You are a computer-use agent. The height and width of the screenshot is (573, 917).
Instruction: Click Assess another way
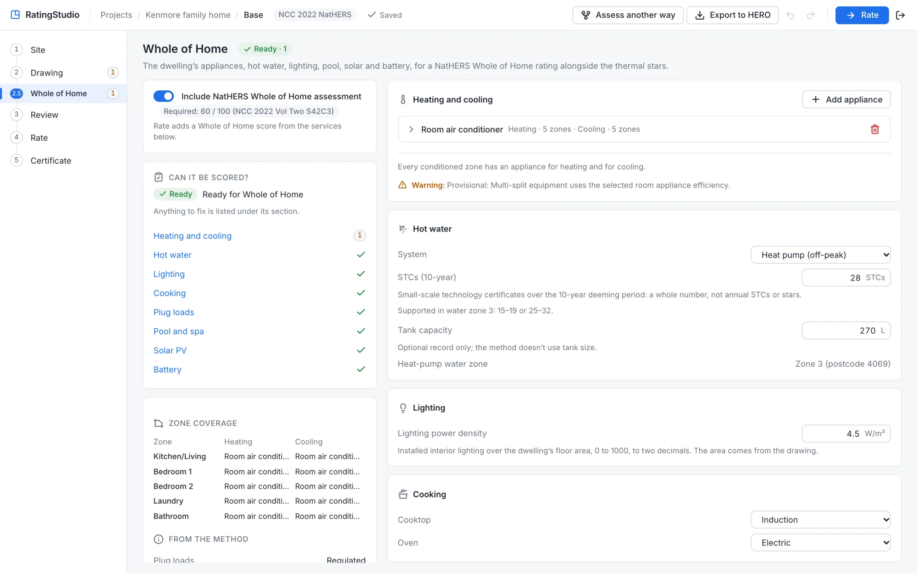628,15
